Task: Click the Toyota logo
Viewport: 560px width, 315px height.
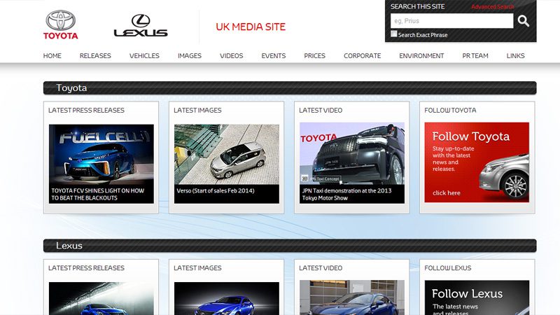Action: [60, 24]
